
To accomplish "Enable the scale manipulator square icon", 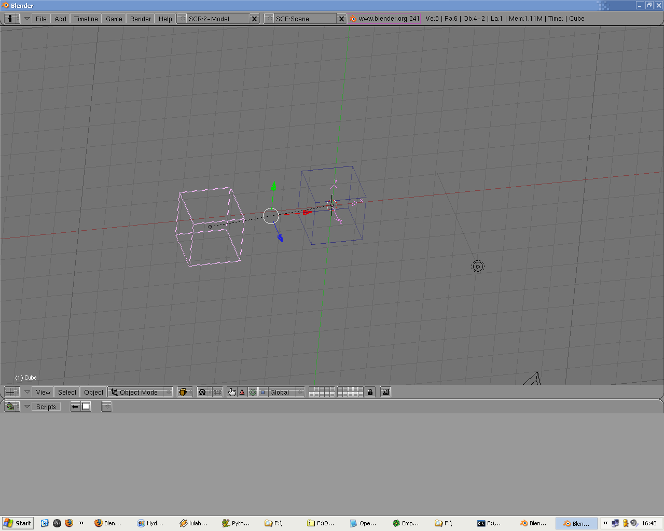I will coord(262,392).
